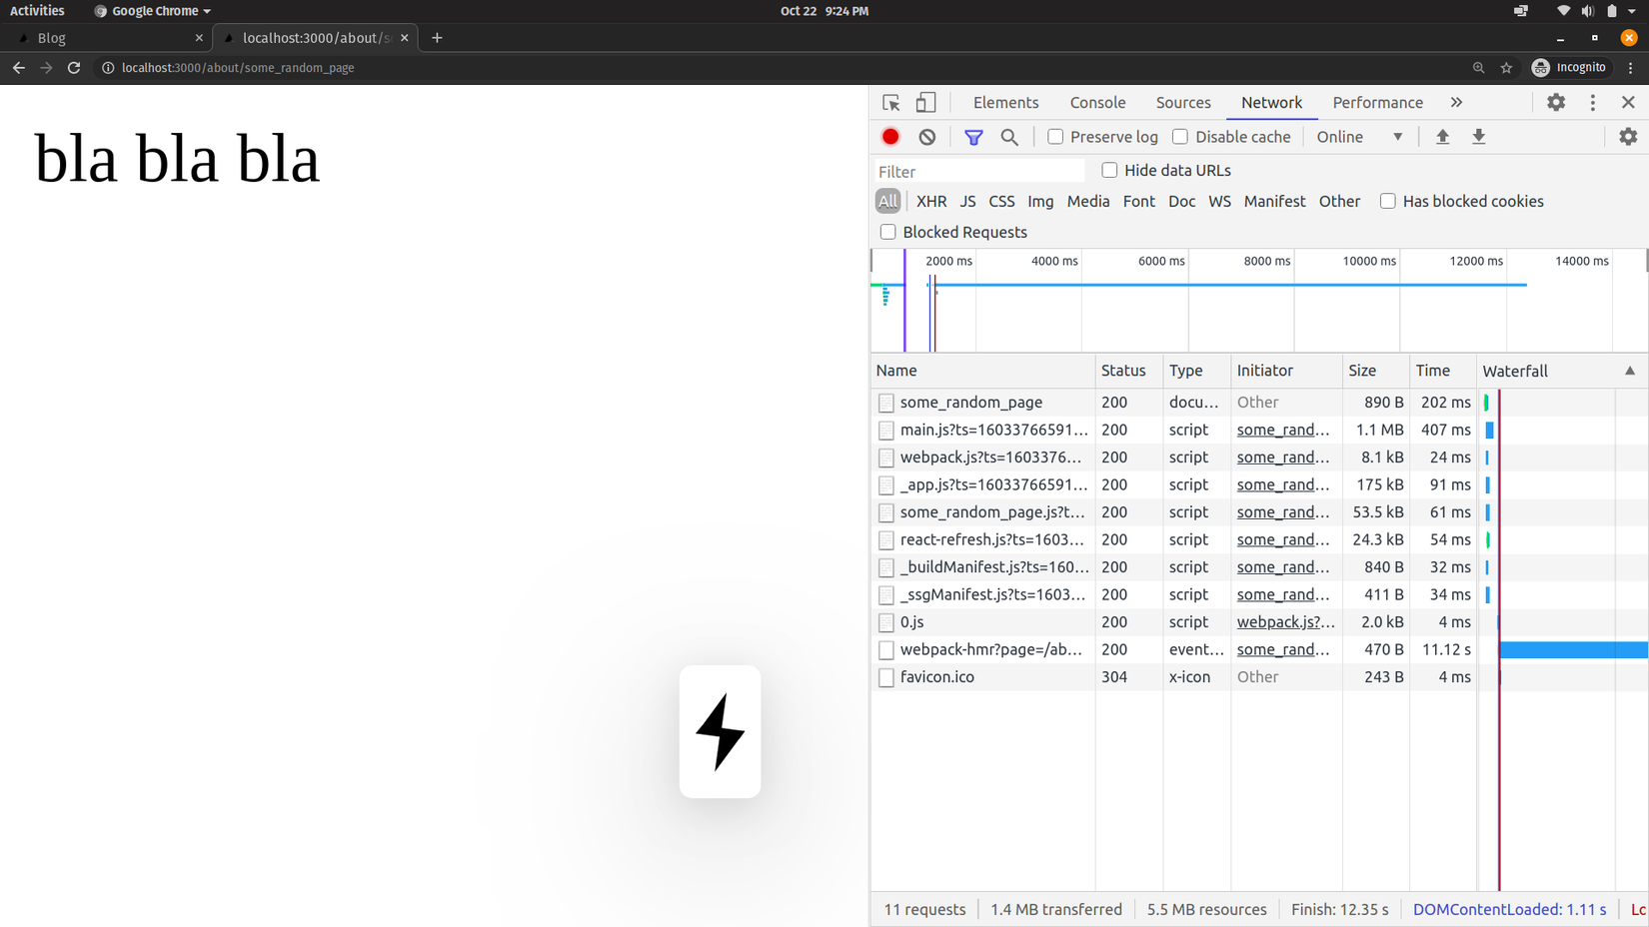The image size is (1649, 927).
Task: Filter requests by XHR
Action: tap(931, 202)
